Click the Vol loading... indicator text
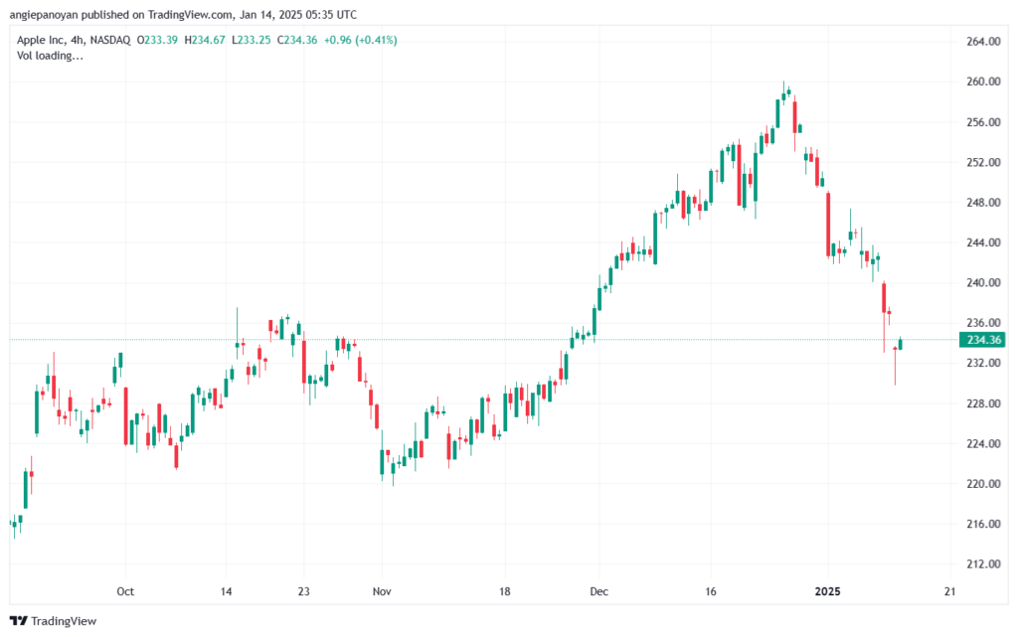The width and height of the screenshot is (1018, 637). (50, 56)
